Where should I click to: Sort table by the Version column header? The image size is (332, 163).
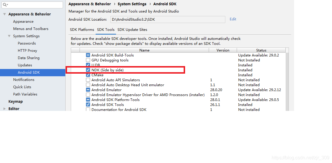(x=223, y=50)
